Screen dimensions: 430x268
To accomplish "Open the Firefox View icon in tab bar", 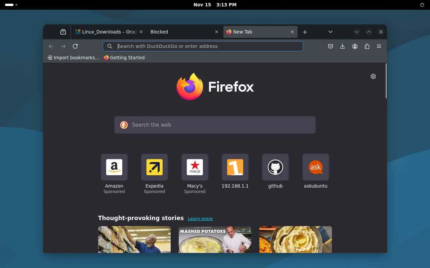I will (x=63, y=32).
